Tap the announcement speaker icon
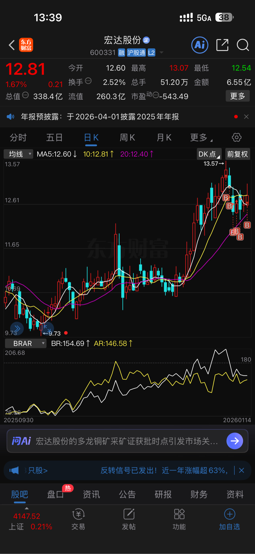This screenshot has height=554, width=255. (x=11, y=116)
